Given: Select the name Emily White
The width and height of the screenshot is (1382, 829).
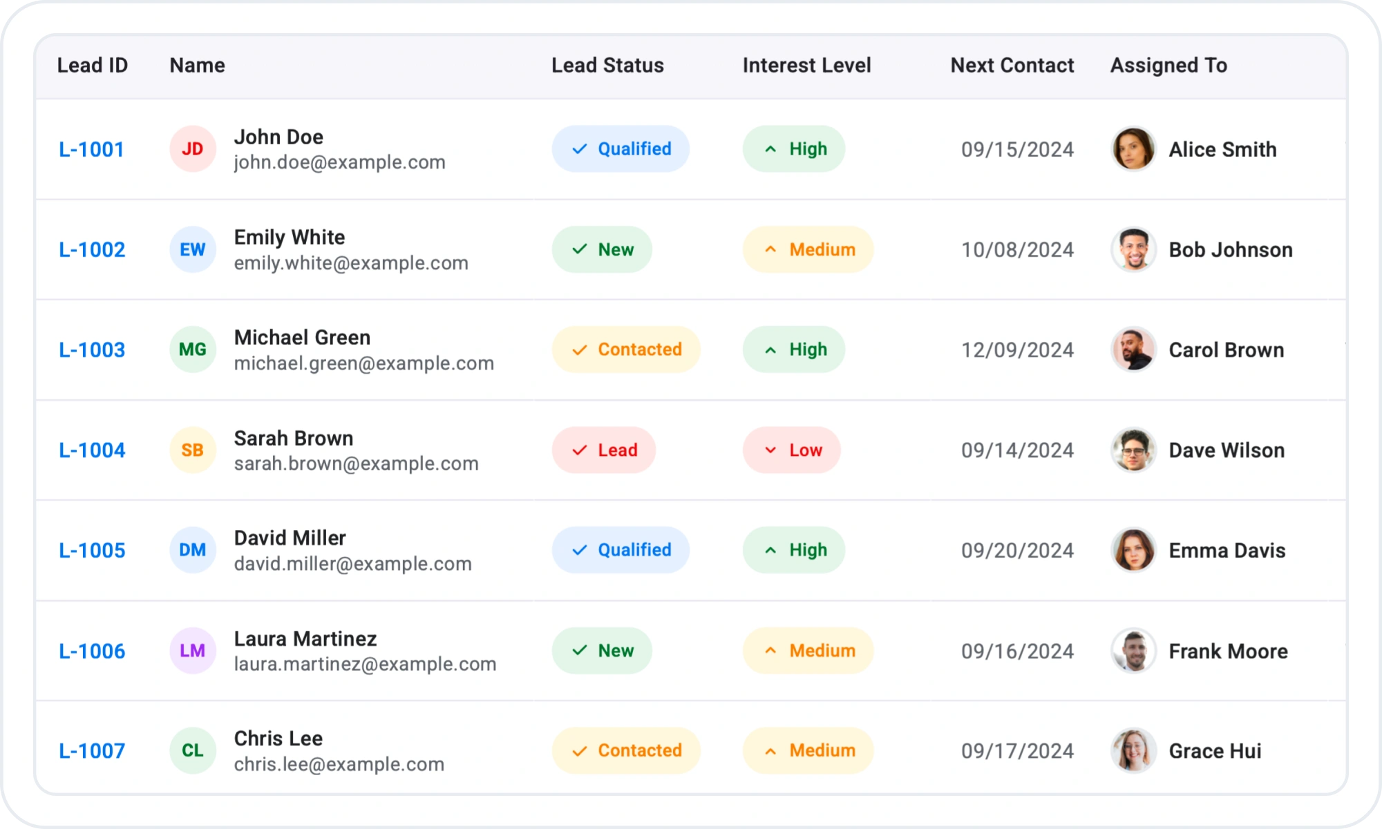Looking at the screenshot, I should tap(290, 237).
